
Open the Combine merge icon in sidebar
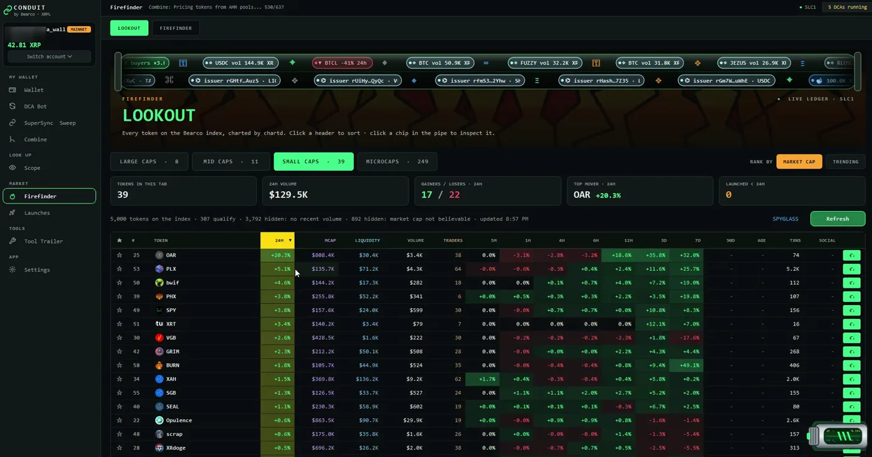[x=12, y=139]
